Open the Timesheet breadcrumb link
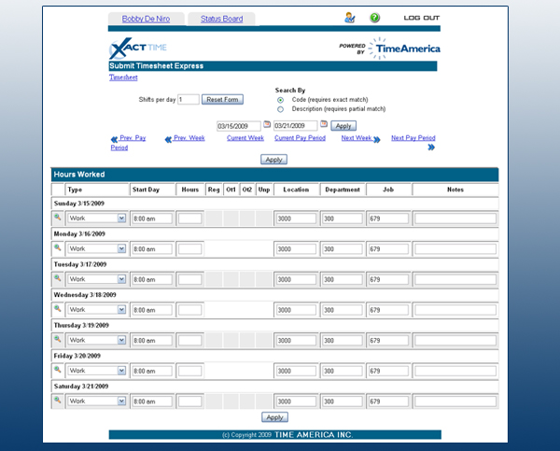 (x=123, y=78)
